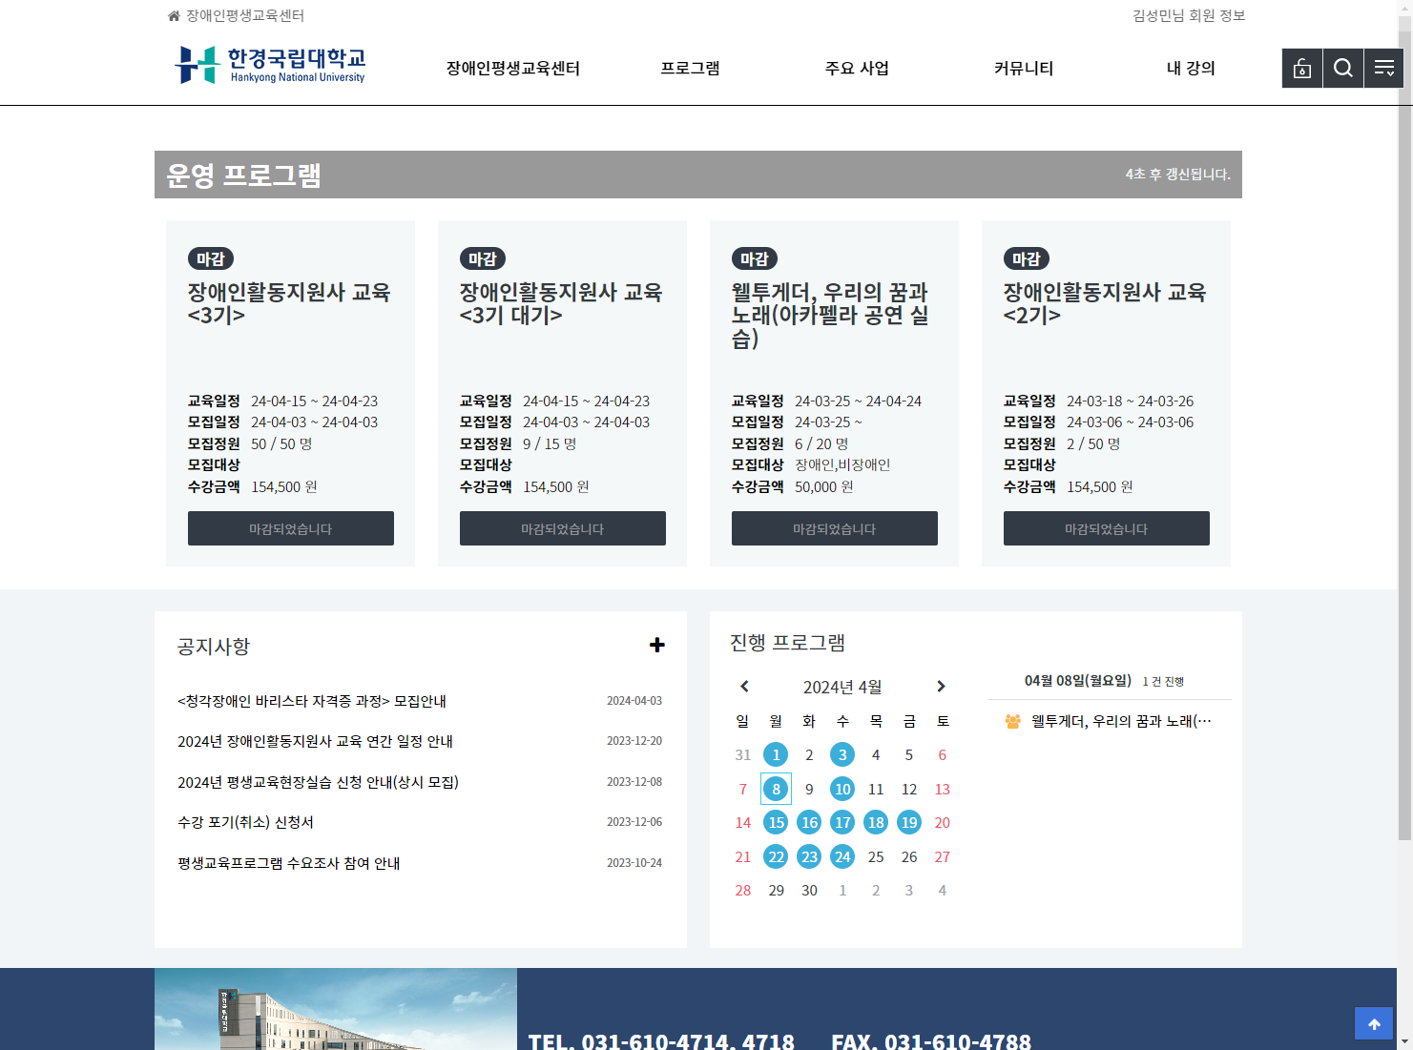This screenshot has height=1050, width=1413.
Task: Select April 10 on calendar
Action: (x=842, y=789)
